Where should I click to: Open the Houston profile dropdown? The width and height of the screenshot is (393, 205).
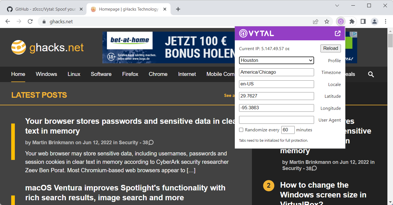tap(276, 60)
